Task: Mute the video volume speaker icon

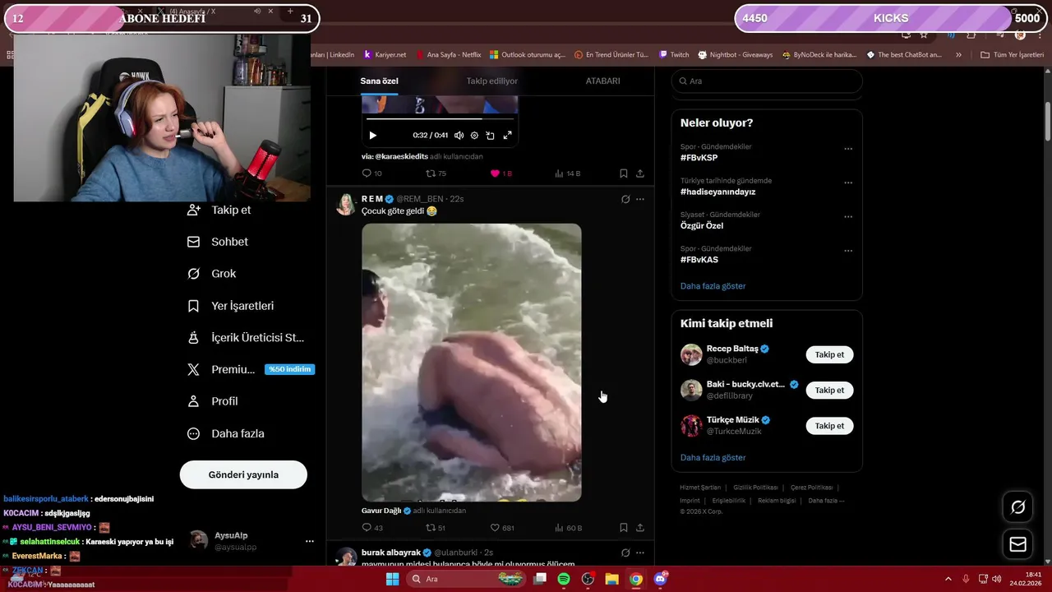Action: (x=459, y=136)
